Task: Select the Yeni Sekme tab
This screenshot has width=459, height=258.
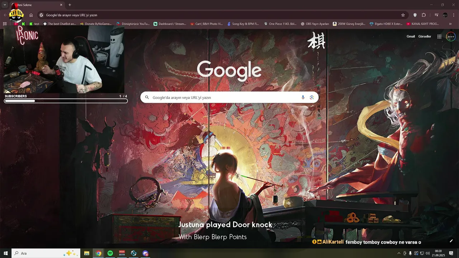Action: (37, 5)
